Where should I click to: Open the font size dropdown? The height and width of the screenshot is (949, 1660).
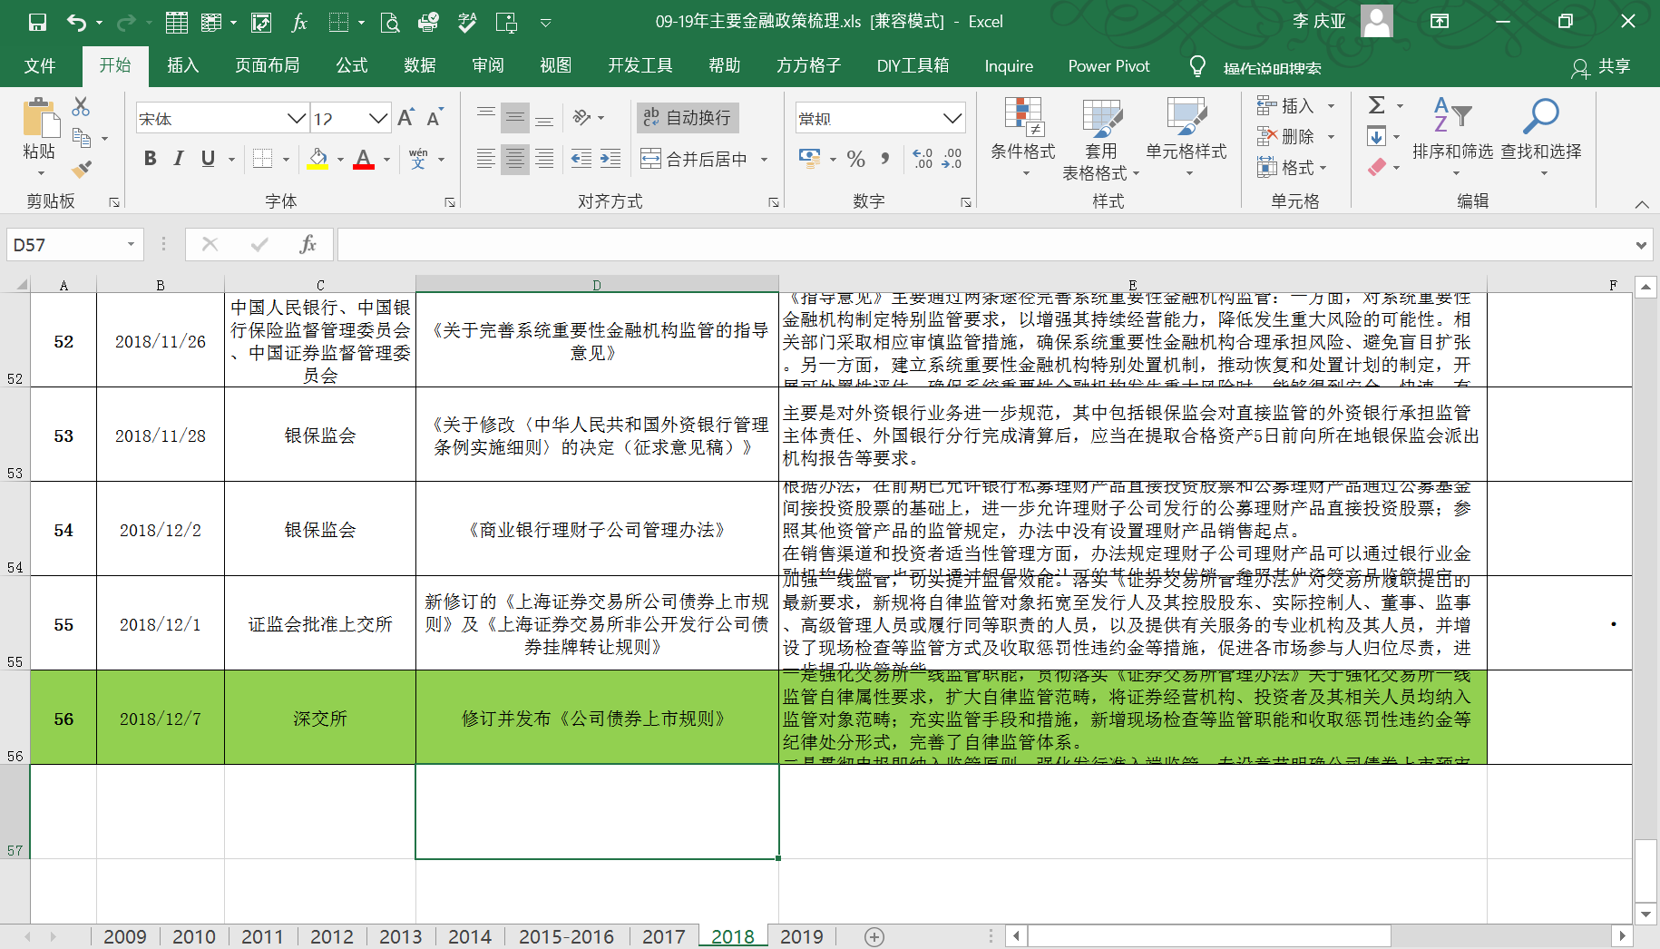coord(378,118)
